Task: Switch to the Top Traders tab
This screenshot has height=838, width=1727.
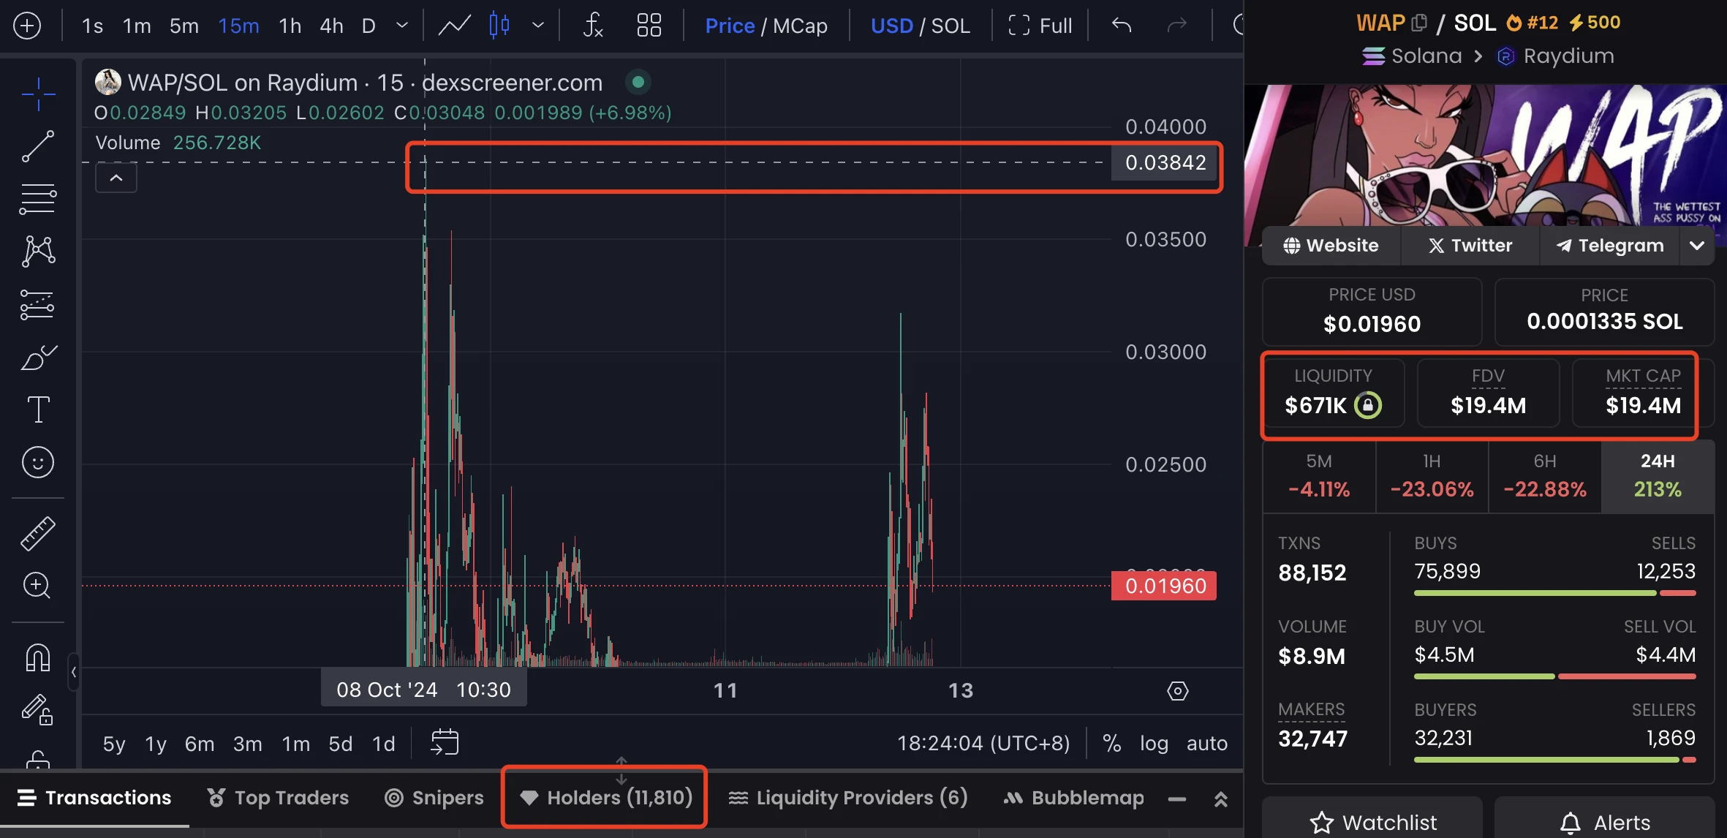Action: click(290, 797)
